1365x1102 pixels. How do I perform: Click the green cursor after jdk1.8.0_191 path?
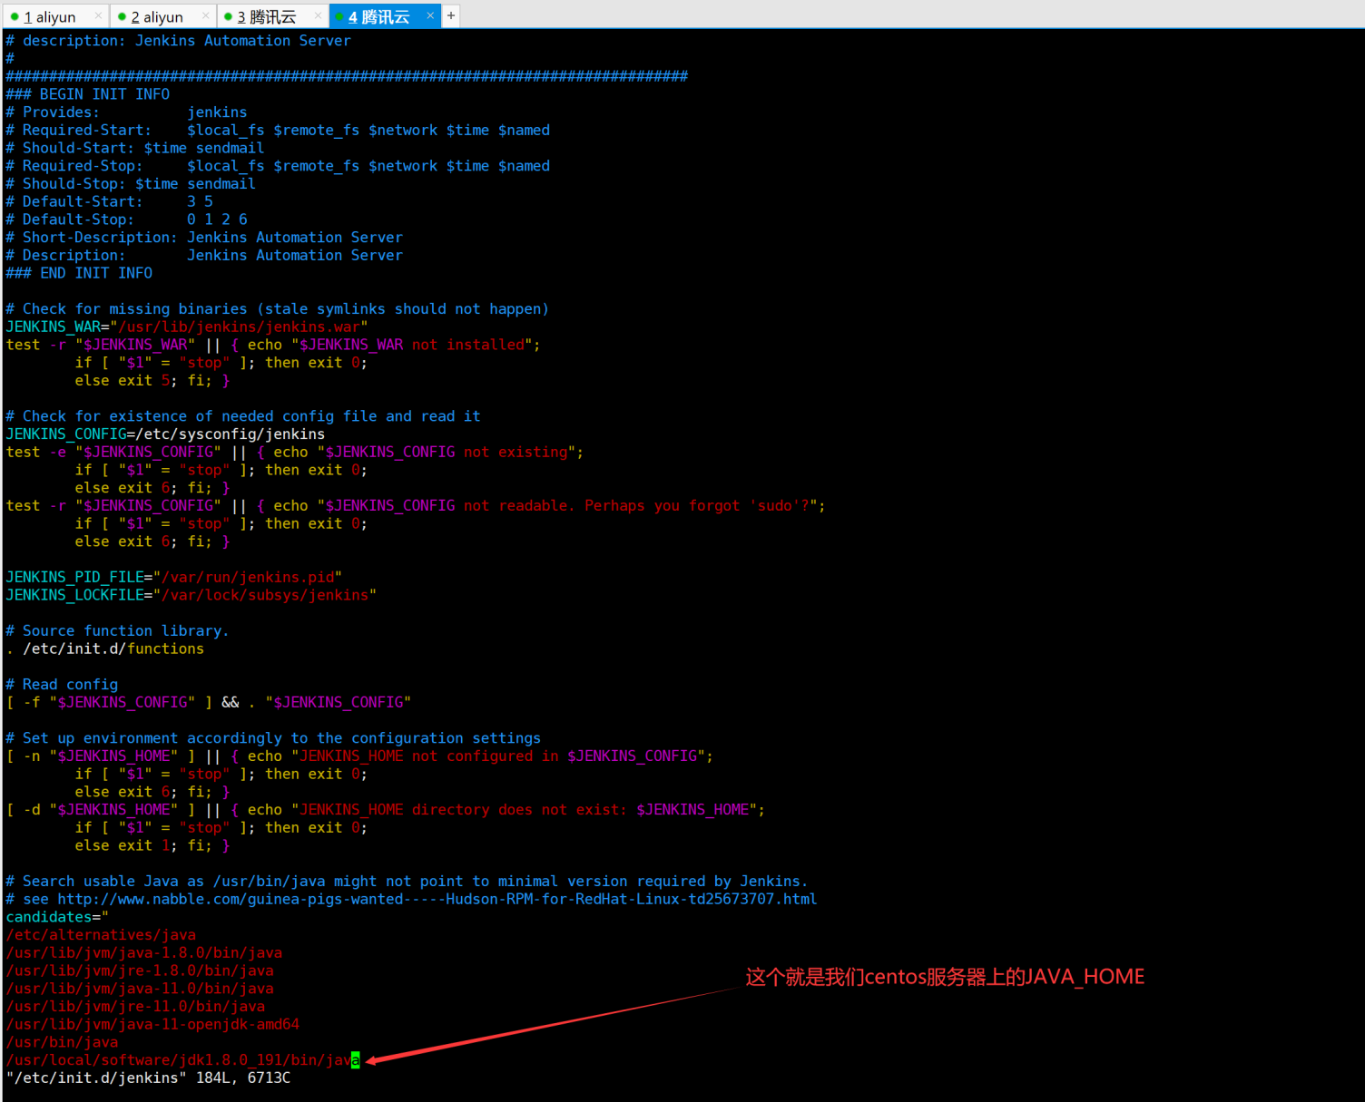click(x=356, y=1060)
